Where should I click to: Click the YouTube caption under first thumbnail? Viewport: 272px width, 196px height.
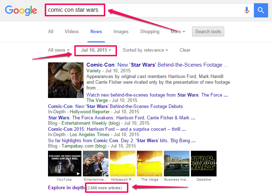click(64, 180)
